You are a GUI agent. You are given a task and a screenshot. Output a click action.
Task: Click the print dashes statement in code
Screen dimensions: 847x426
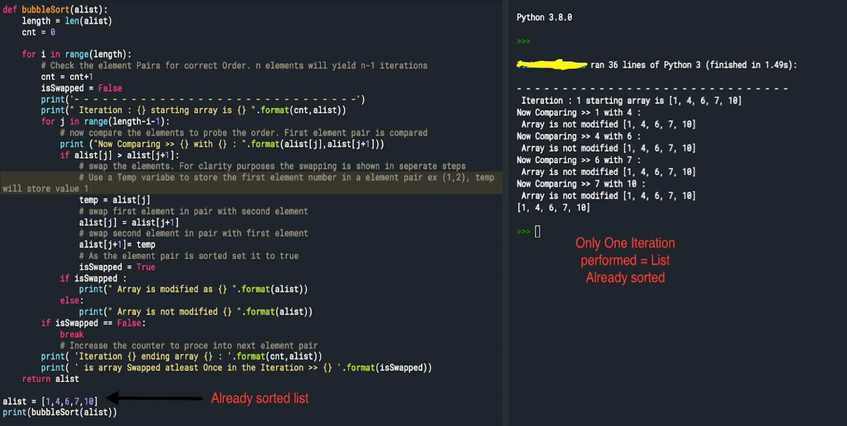coord(203,100)
